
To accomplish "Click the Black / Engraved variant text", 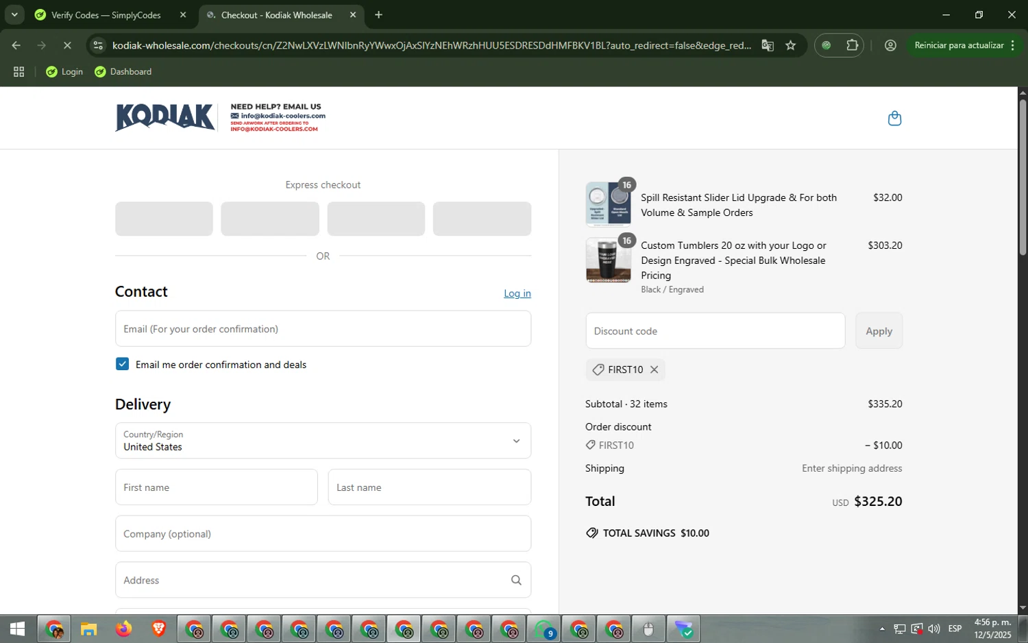I will pyautogui.click(x=672, y=289).
